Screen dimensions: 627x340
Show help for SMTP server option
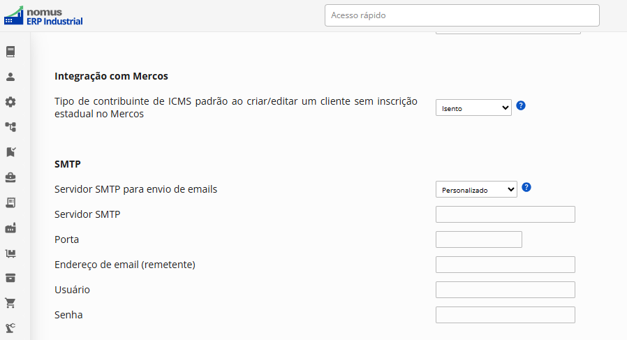[x=526, y=187]
